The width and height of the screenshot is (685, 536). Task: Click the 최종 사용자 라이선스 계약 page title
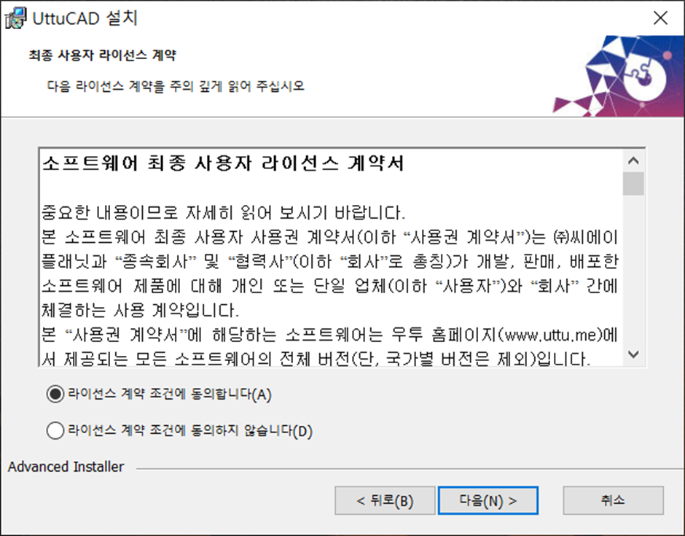(103, 55)
